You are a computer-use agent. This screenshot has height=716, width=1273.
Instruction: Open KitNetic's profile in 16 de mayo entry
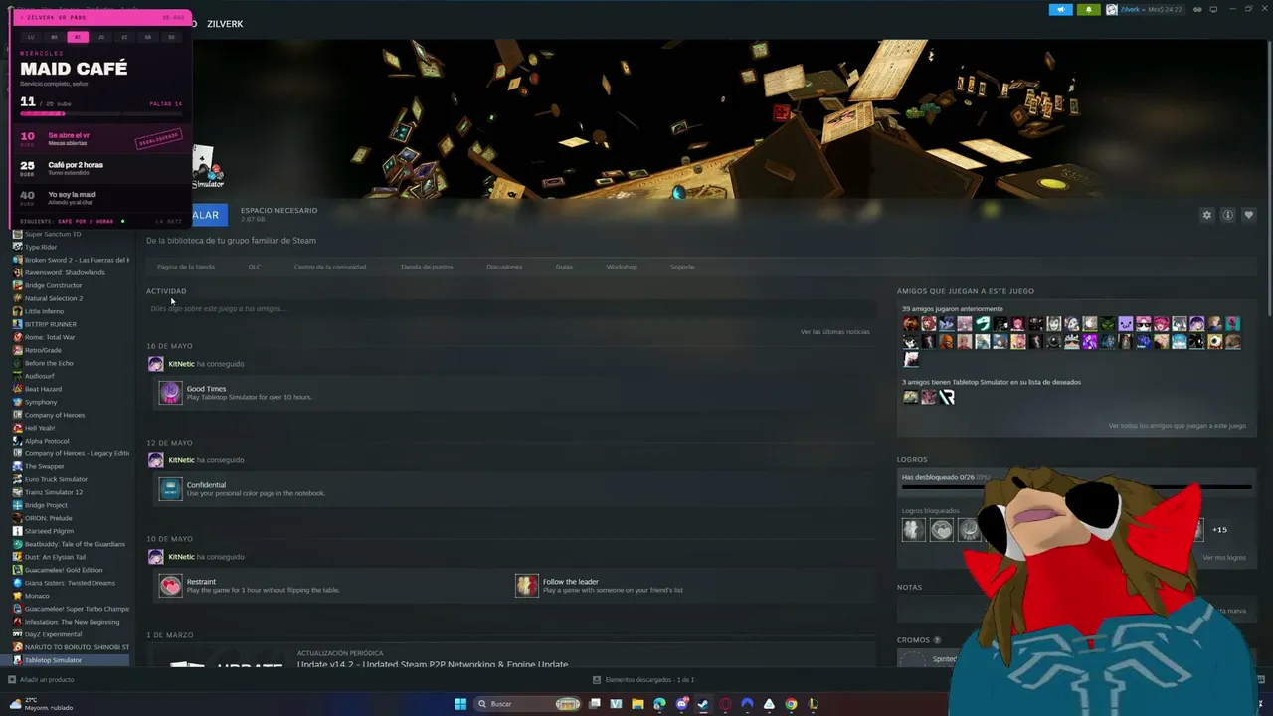181,364
